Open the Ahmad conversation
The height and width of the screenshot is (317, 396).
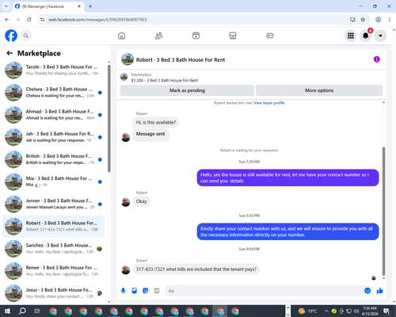coord(53,115)
